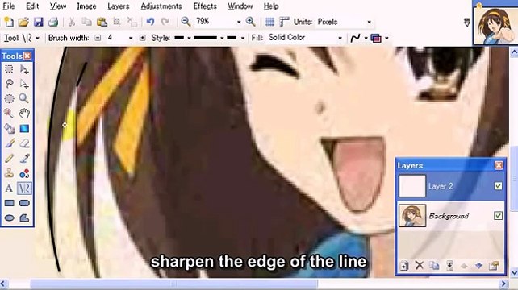Screen dimensions: 518x290
Task: Select the Zoom tool in Tools panel
Action: pos(23,98)
